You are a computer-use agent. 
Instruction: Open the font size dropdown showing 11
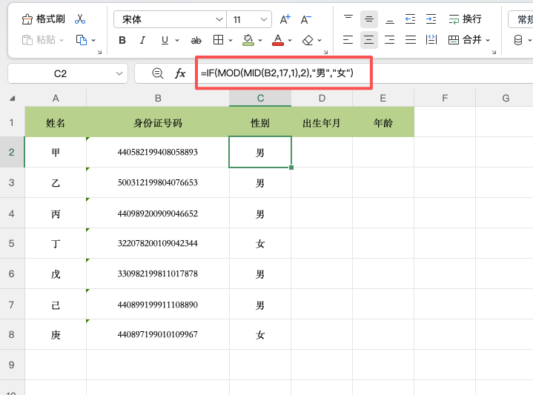[249, 19]
